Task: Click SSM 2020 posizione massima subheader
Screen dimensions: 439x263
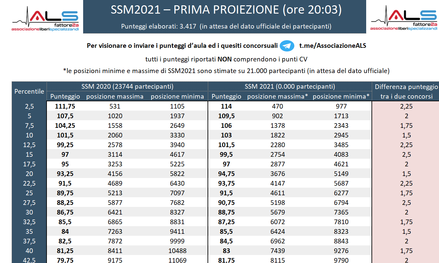Action: coord(115,97)
